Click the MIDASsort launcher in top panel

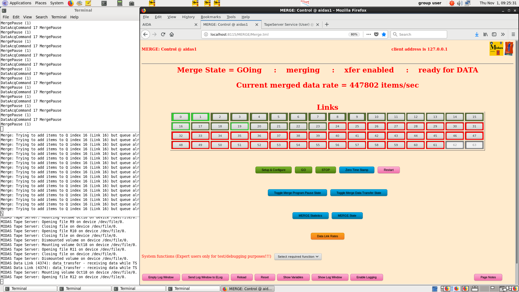coord(305,3)
